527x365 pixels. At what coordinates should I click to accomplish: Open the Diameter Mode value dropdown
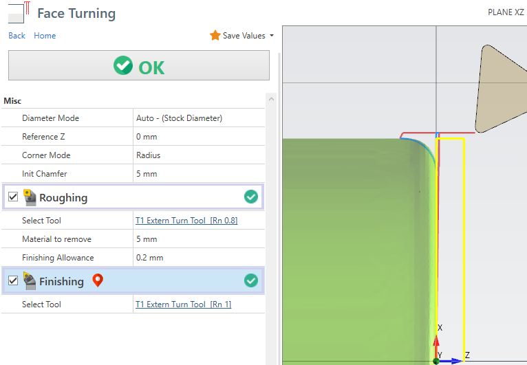200,118
